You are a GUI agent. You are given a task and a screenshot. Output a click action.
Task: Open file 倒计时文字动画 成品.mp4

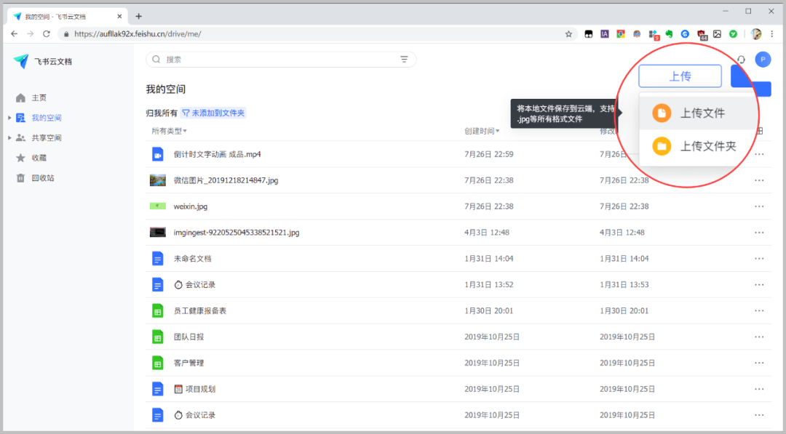tap(217, 154)
